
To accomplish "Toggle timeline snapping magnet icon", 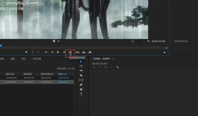I will pos(100,67).
